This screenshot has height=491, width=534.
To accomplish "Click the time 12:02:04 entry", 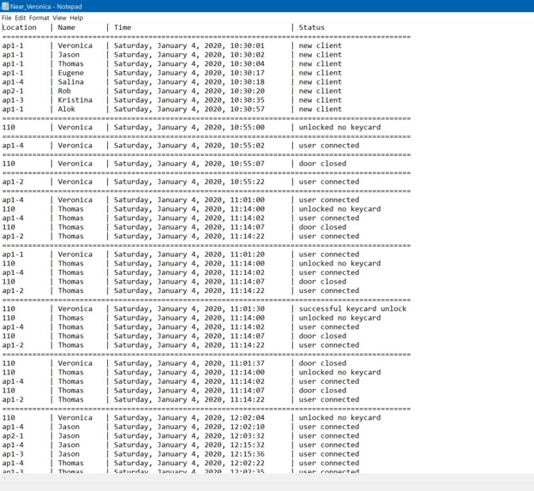I will tap(247, 418).
